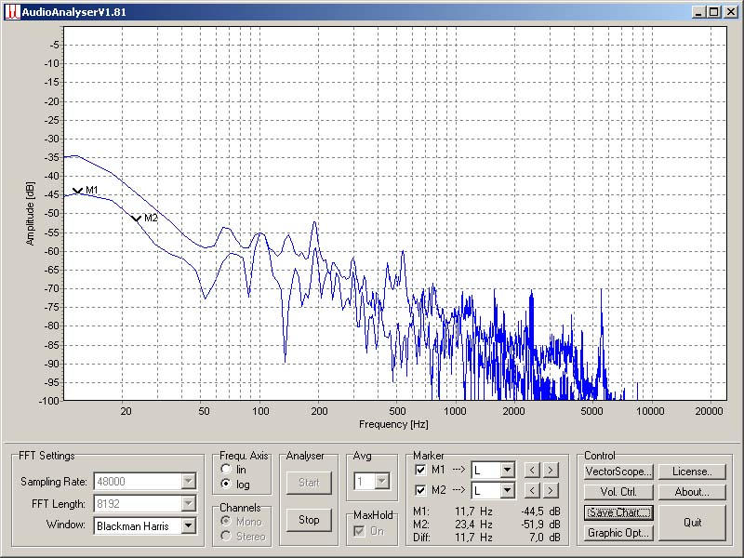Quit the application
744x558 pixels.
coord(692,523)
